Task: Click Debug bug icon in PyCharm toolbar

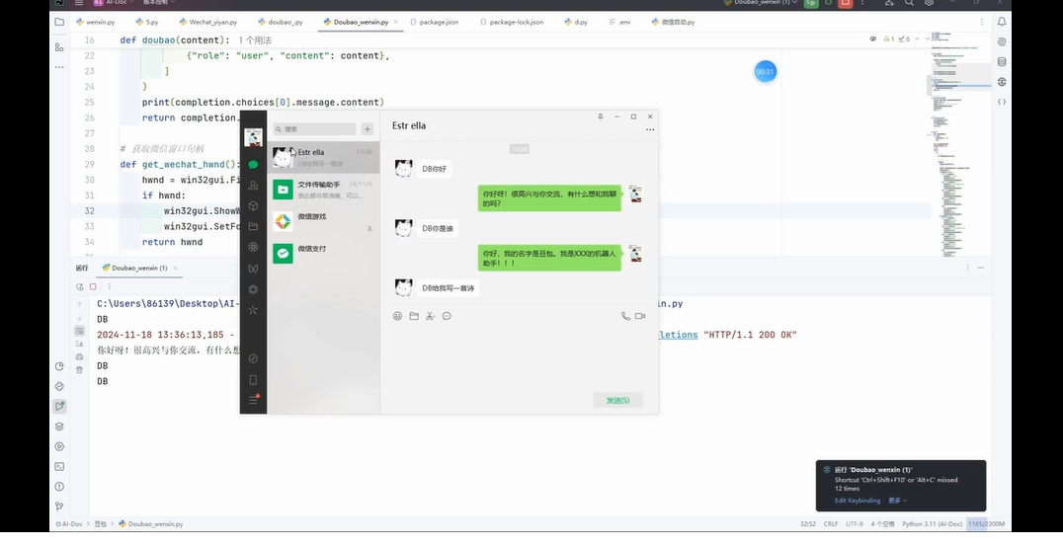Action: tap(828, 3)
